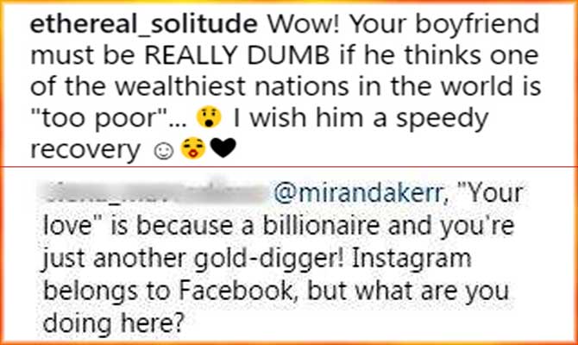Click the smiling face emoji after "recovery"
The image size is (578, 345).
(164, 150)
